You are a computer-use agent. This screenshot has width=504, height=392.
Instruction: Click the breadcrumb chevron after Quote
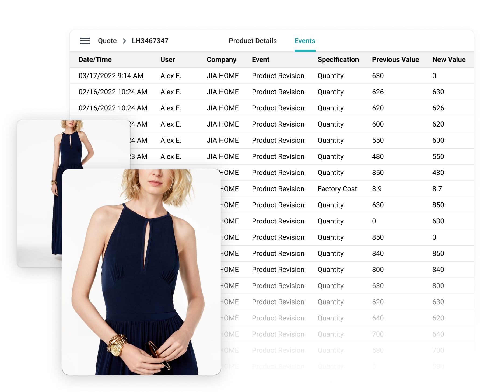click(124, 41)
